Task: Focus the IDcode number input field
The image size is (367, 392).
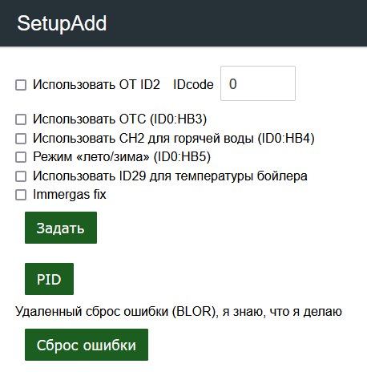Action: point(258,83)
